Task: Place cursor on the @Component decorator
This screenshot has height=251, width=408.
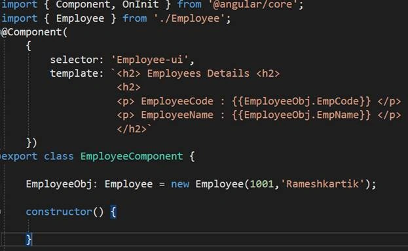Action: (x=34, y=32)
